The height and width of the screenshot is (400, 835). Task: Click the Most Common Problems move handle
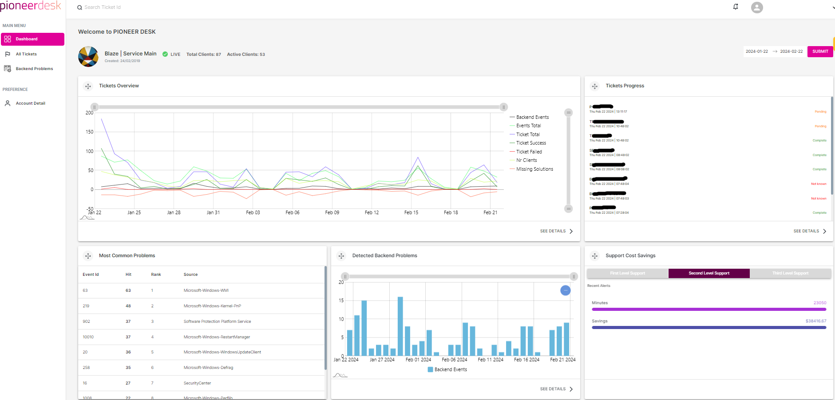point(88,256)
